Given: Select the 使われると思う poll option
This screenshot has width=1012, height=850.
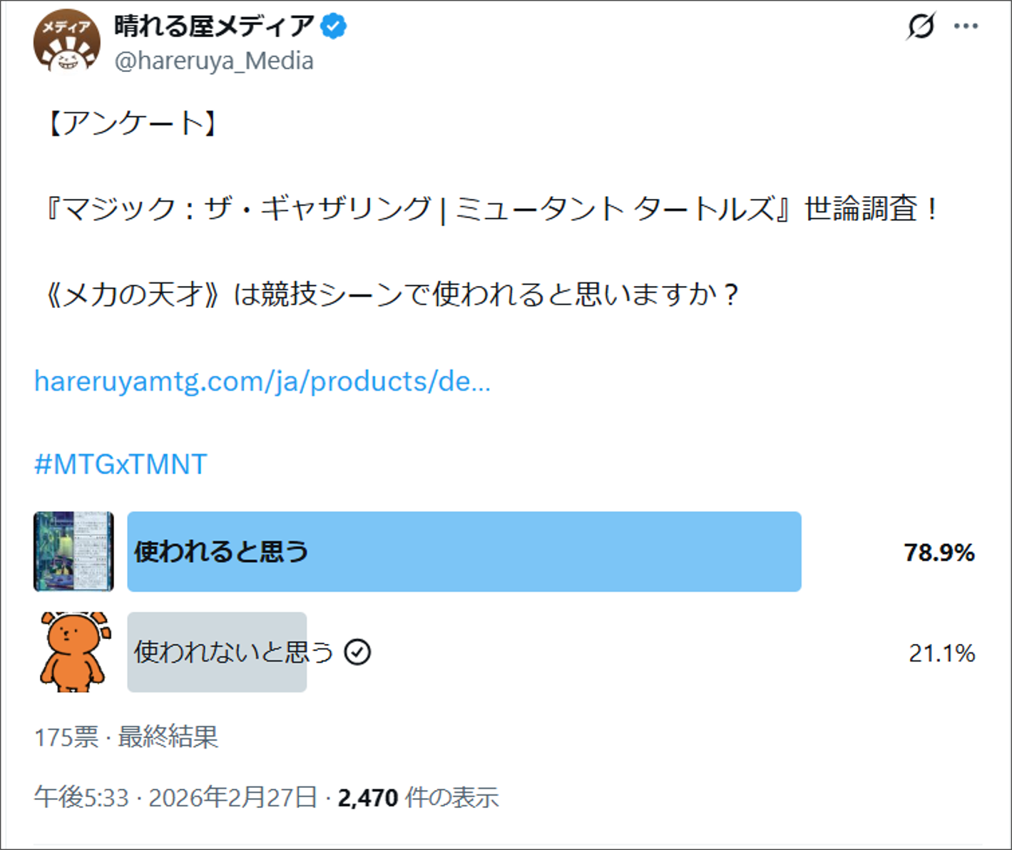Looking at the screenshot, I should pyautogui.click(x=221, y=551).
